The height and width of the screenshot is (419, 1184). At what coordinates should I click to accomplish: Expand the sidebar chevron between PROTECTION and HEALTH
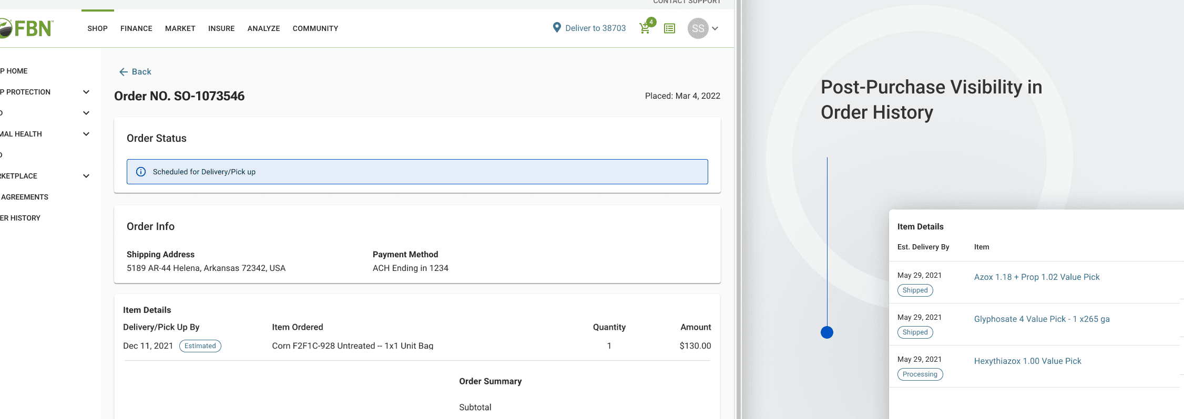[86, 113]
